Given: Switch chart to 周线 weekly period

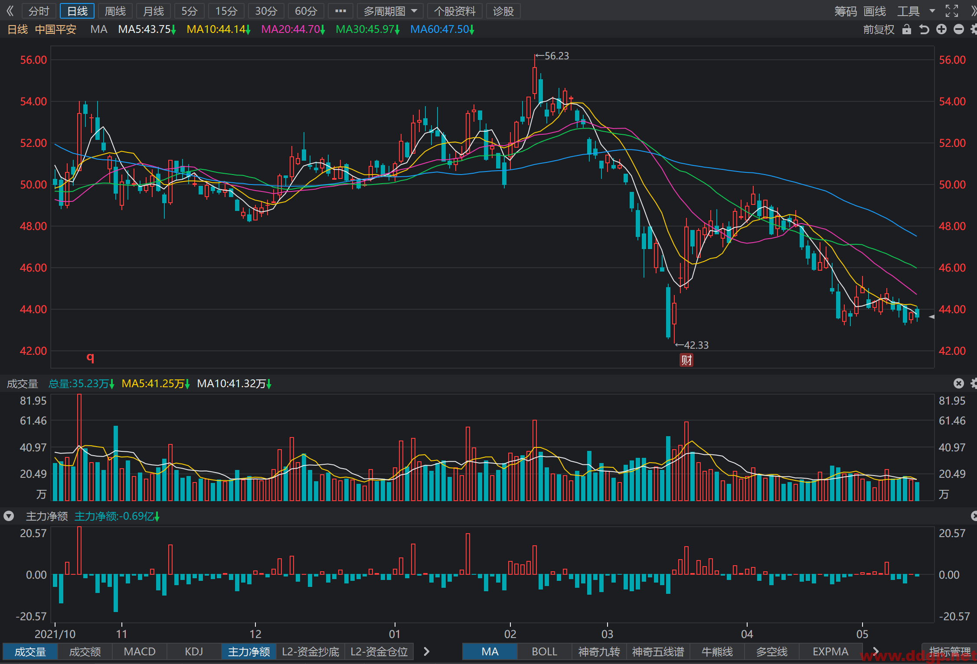Looking at the screenshot, I should tap(115, 11).
